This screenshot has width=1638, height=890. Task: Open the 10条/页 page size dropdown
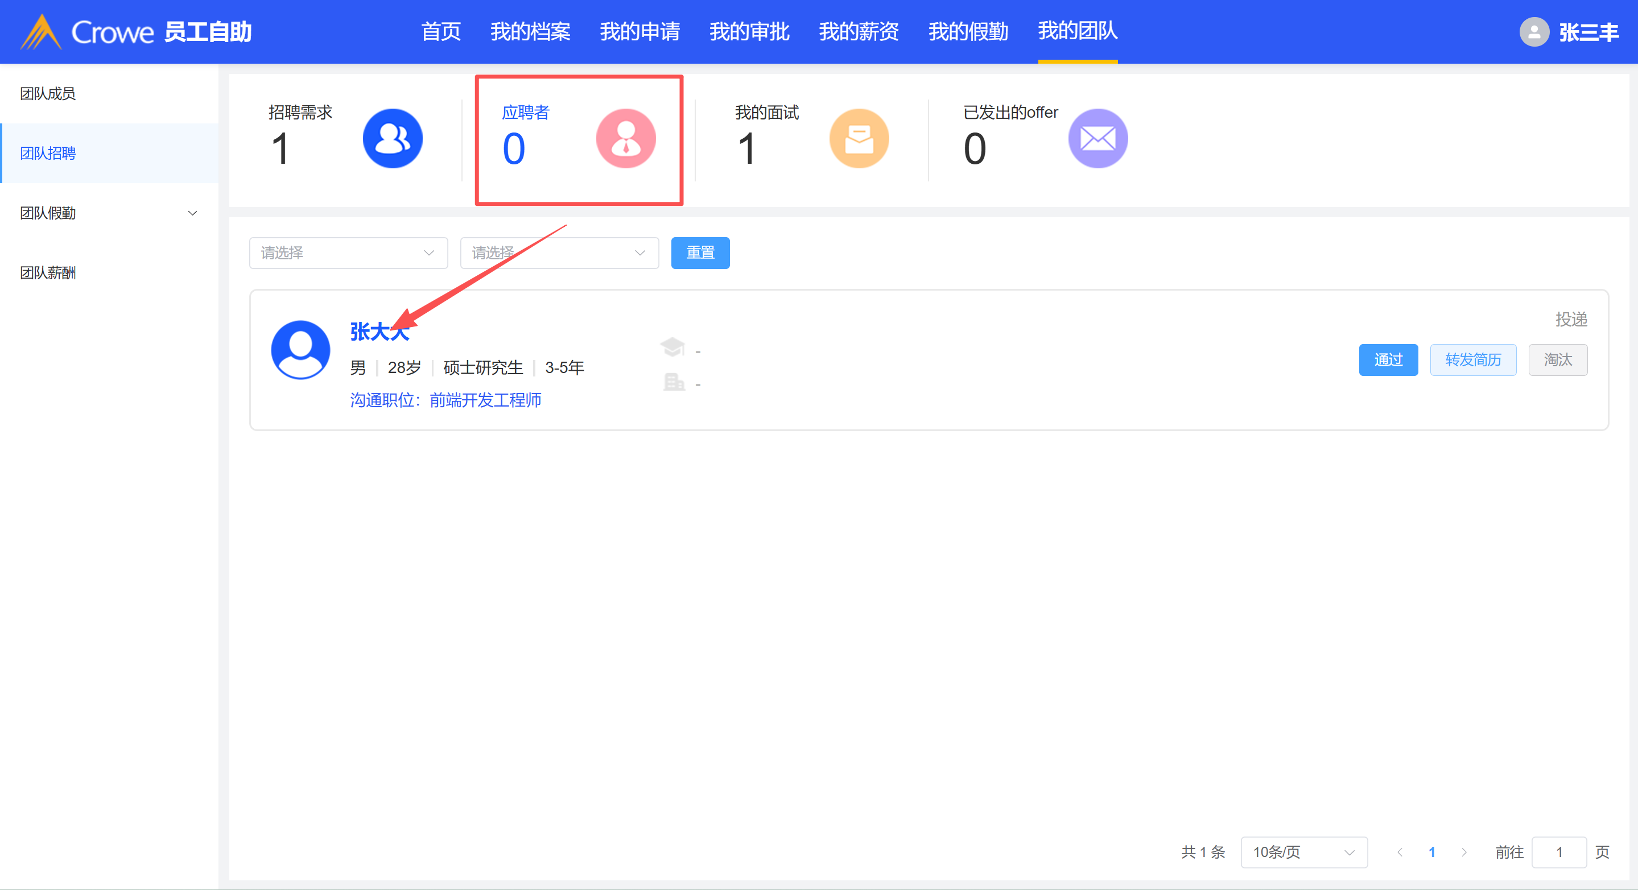tap(1303, 852)
